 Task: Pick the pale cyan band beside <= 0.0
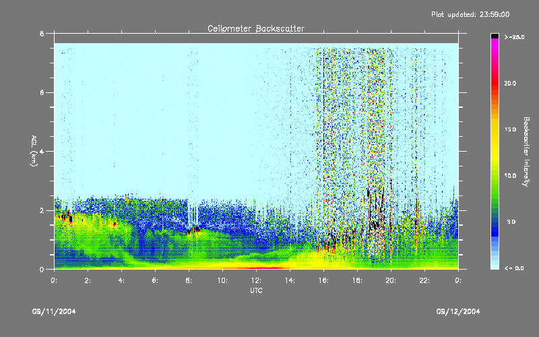coord(495,266)
